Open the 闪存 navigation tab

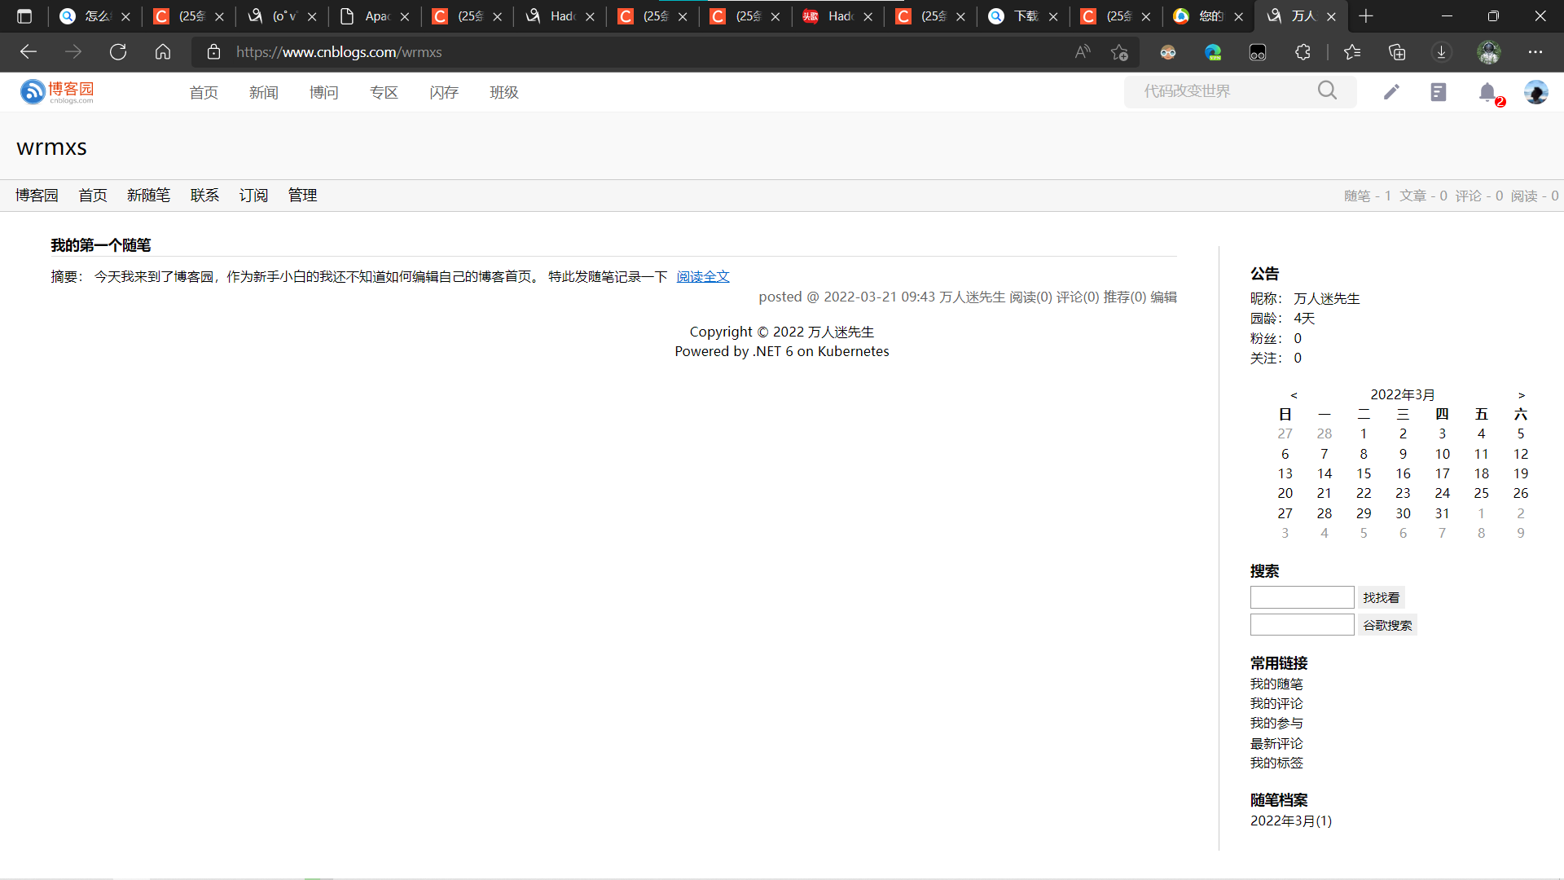pyautogui.click(x=444, y=93)
